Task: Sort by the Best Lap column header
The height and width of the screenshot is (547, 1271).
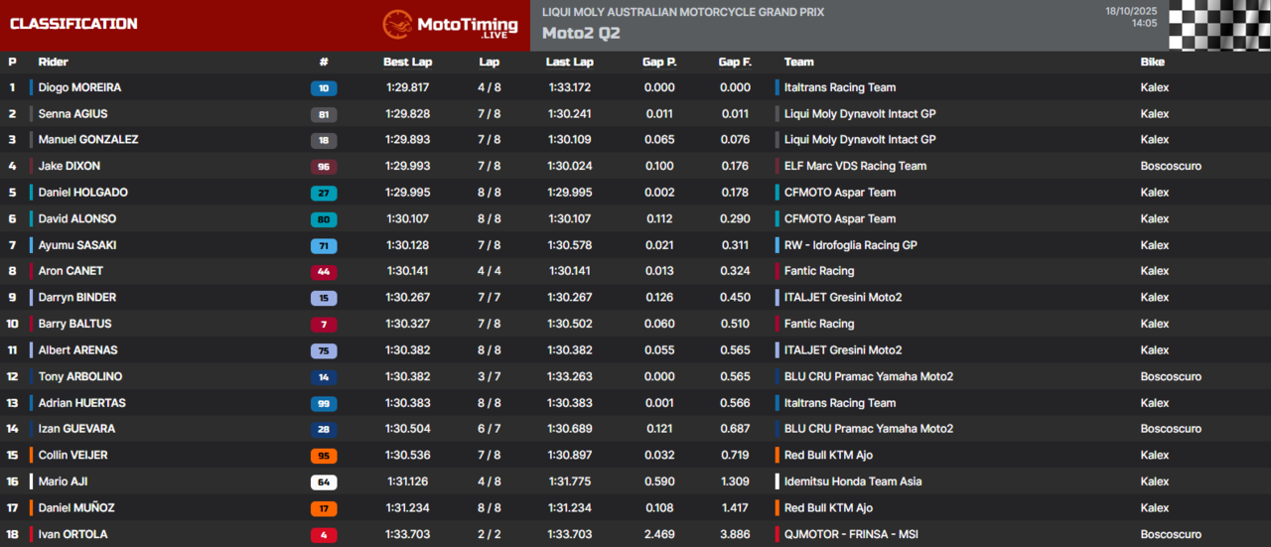Action: [409, 62]
